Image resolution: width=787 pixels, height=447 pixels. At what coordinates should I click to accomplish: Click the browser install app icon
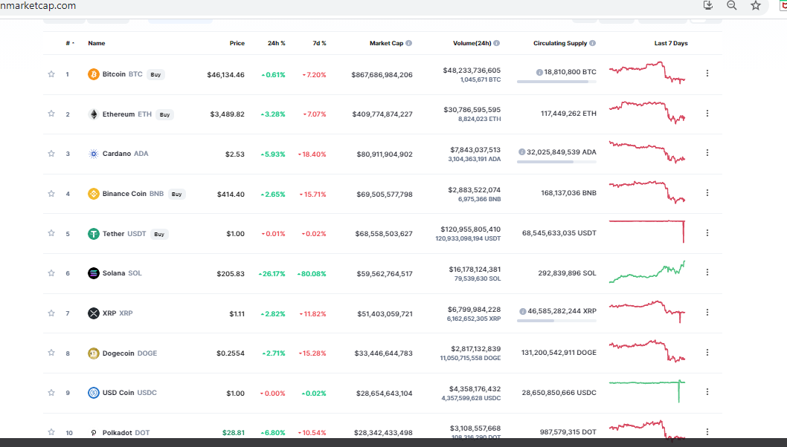(708, 5)
